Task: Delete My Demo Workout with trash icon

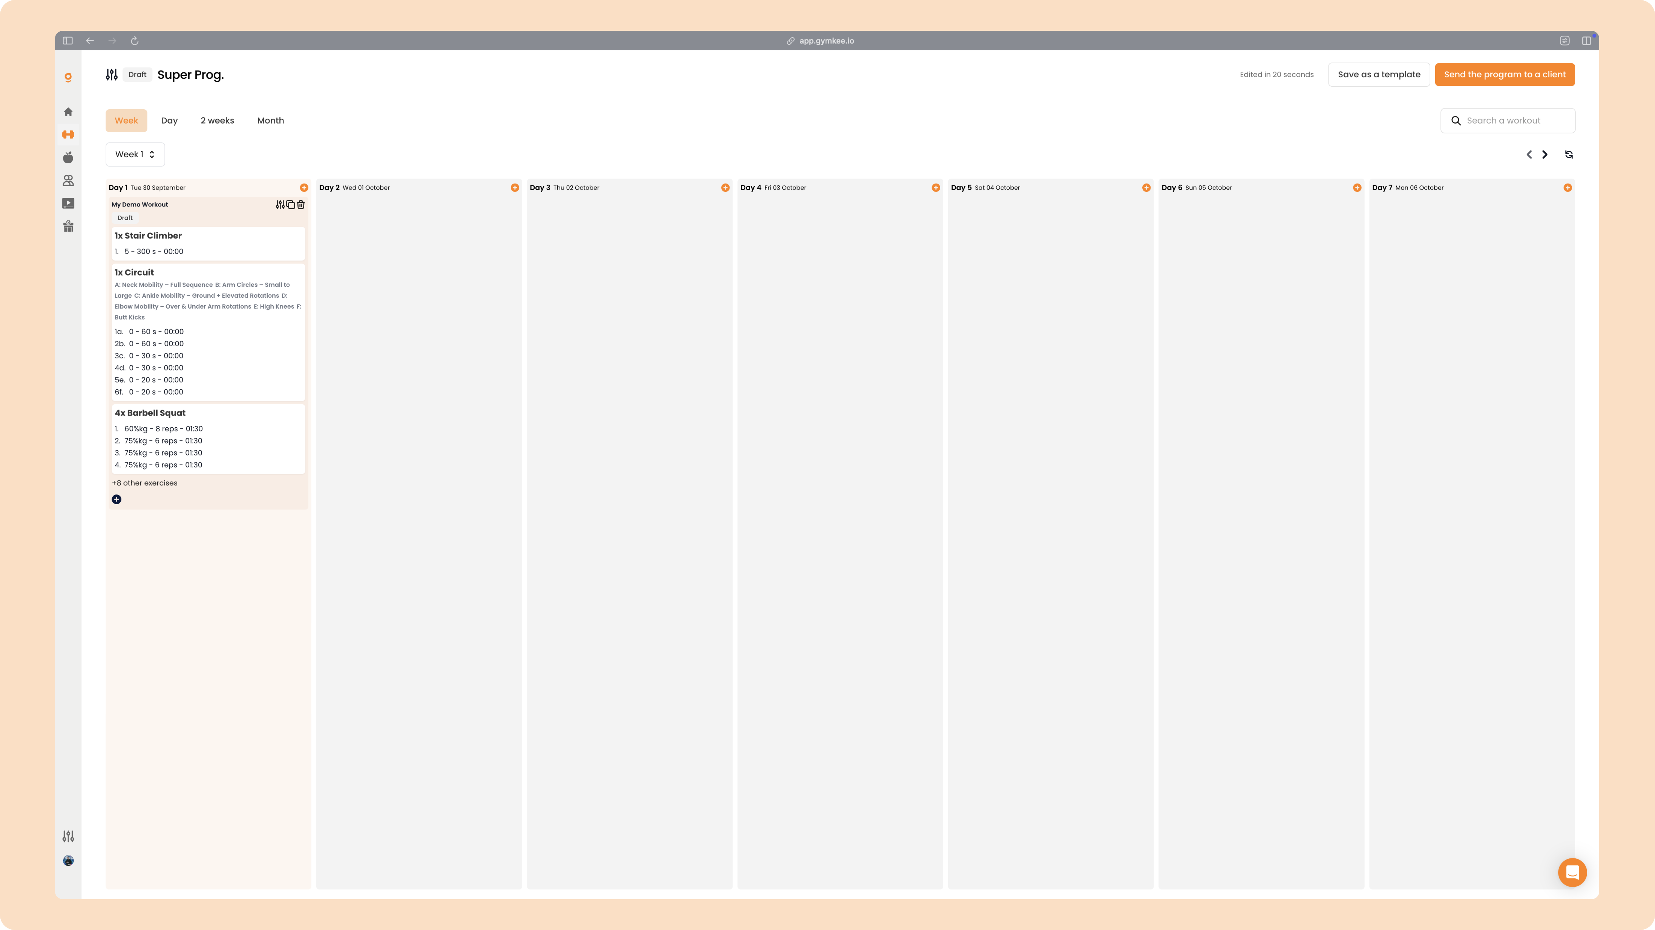Action: click(301, 204)
